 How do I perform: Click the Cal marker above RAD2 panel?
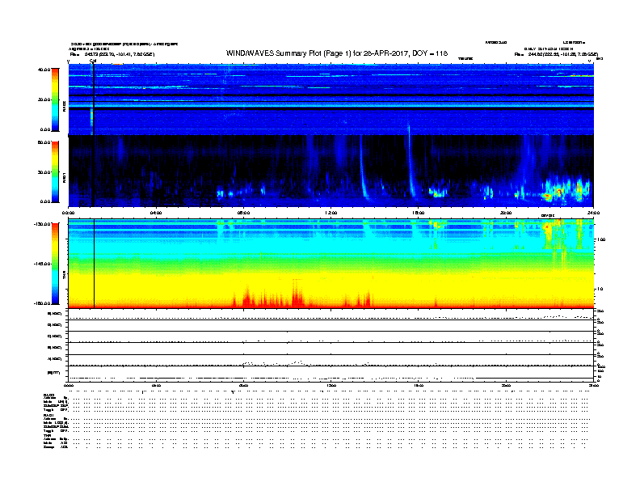[x=93, y=61]
